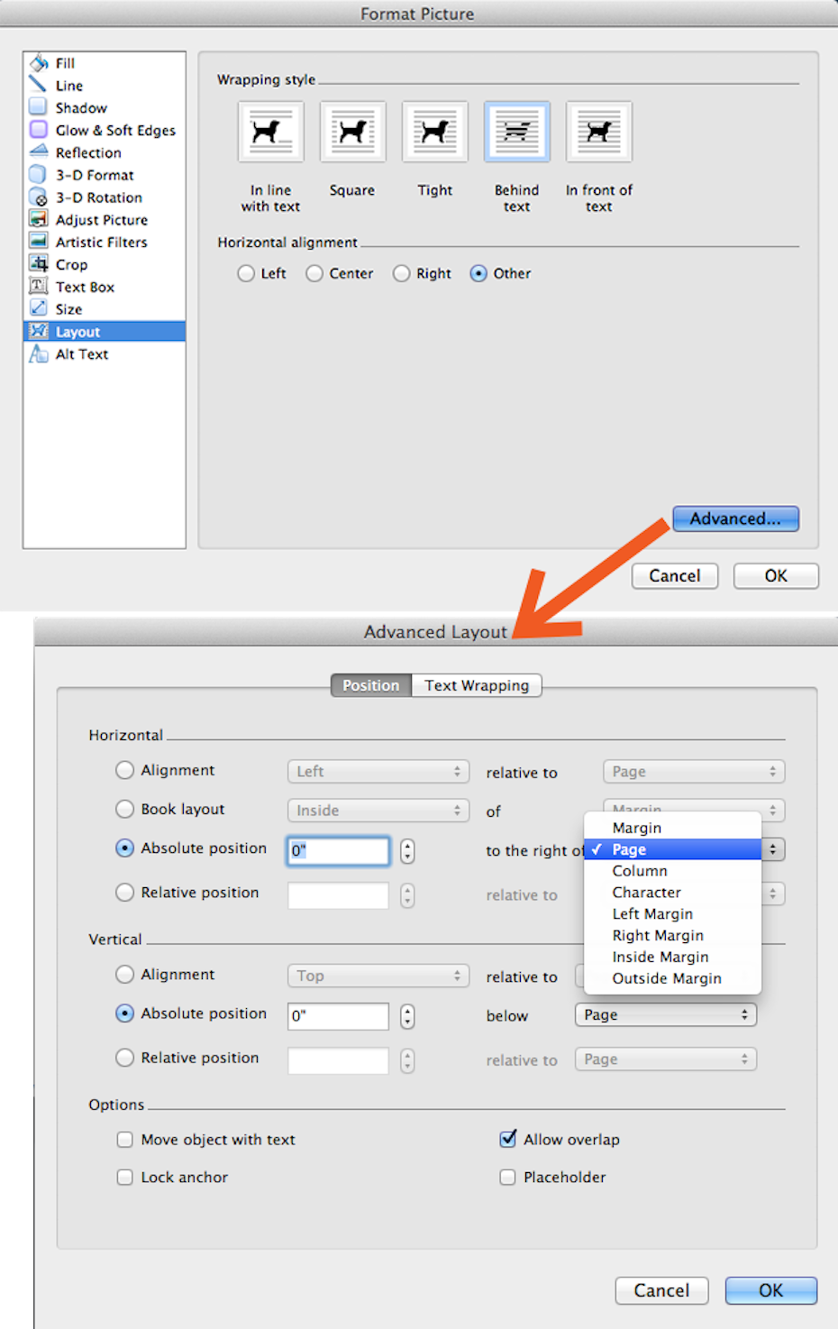Enable Move object with text checkbox
The height and width of the screenshot is (1329, 838).
point(125,1140)
